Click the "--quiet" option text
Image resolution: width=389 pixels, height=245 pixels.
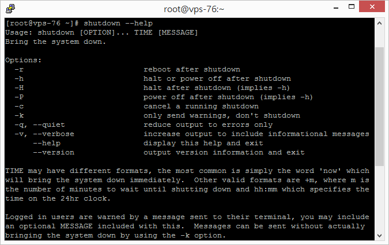coord(49,125)
